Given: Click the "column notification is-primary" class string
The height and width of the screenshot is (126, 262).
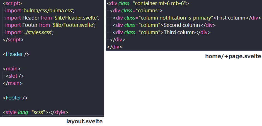Looking at the screenshot, I should coord(176,18).
